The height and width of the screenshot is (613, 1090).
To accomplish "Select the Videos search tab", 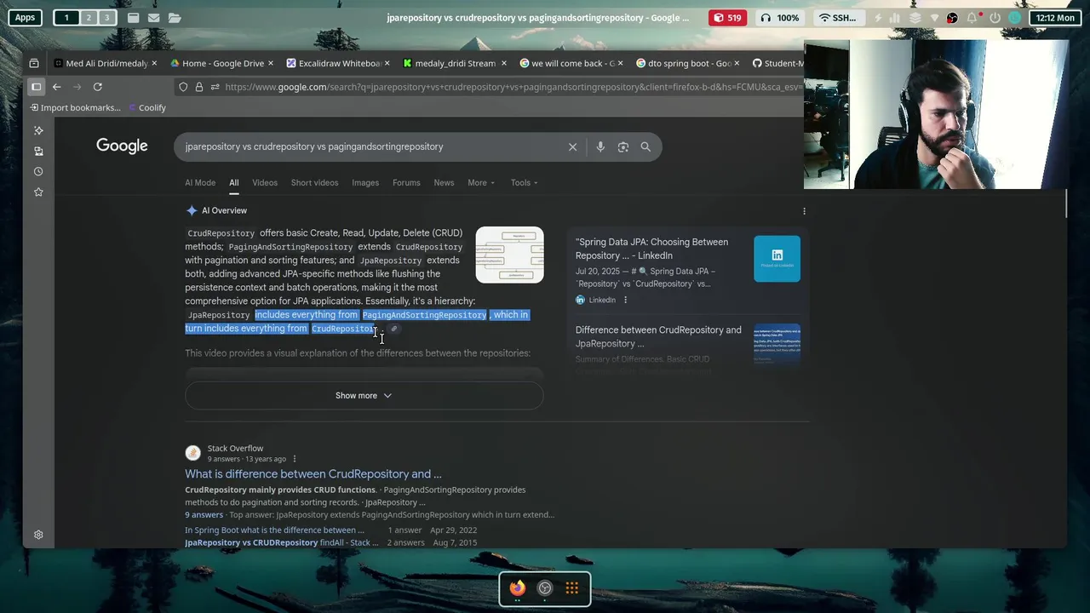I will (x=265, y=182).
